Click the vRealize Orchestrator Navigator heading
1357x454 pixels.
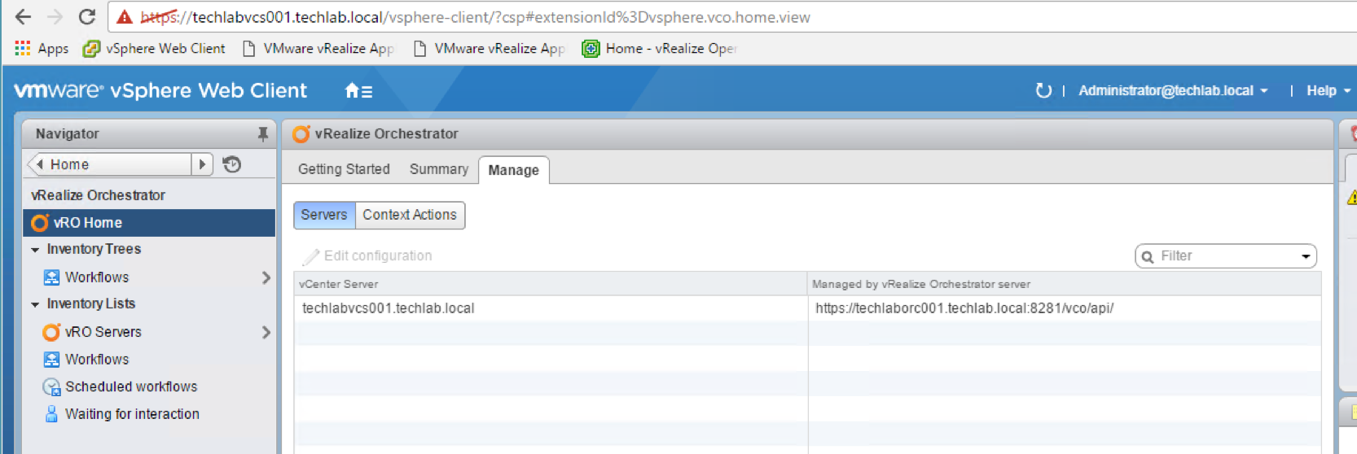(98, 195)
